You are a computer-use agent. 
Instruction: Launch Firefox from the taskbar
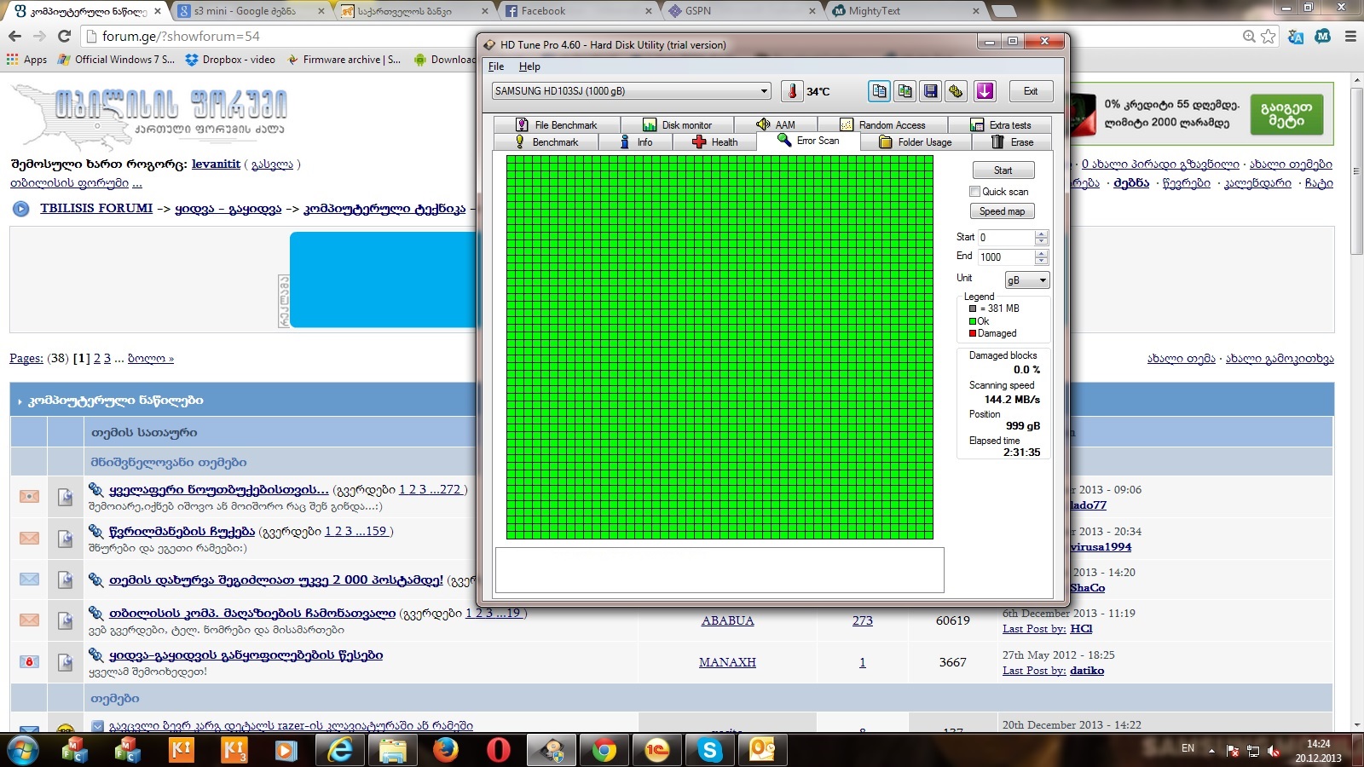446,751
